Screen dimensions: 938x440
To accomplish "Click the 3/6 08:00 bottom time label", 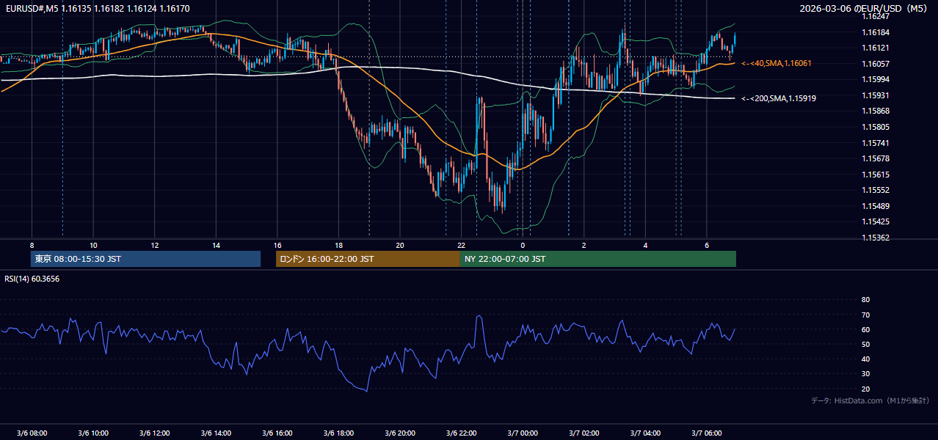I will pos(32,433).
